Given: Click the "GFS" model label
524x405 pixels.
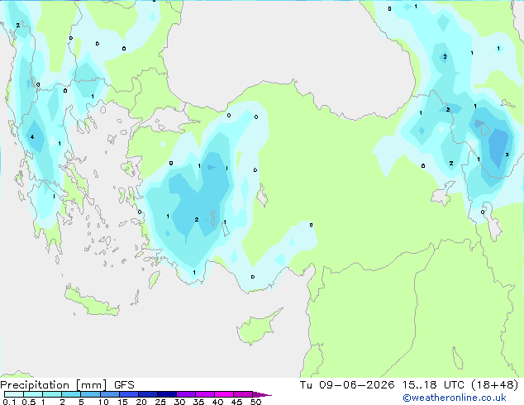Looking at the screenshot, I should [x=124, y=385].
